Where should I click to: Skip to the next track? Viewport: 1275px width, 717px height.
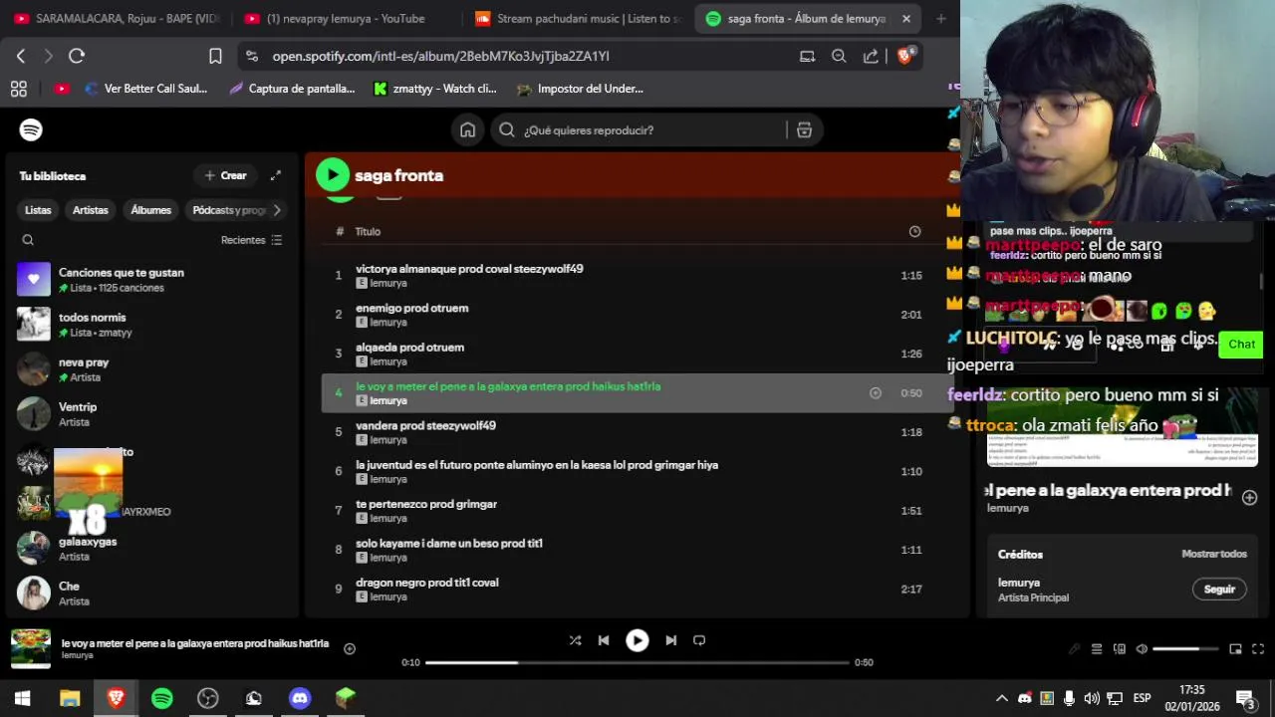[x=670, y=640]
